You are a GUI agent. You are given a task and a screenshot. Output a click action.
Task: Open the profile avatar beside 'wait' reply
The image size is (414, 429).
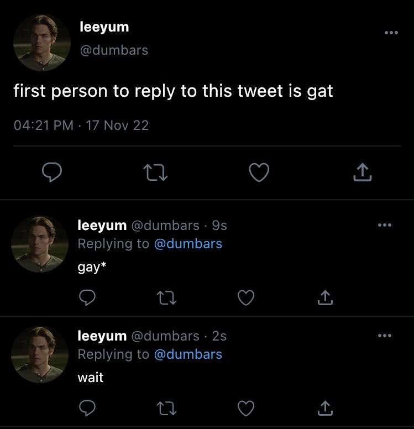tap(40, 354)
